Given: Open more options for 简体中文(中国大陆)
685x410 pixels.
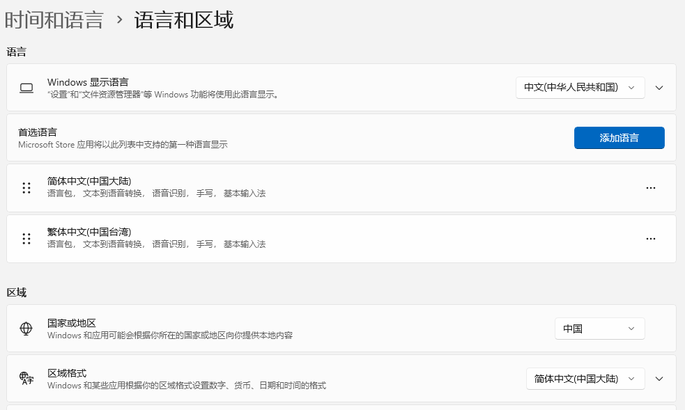Looking at the screenshot, I should tap(650, 188).
